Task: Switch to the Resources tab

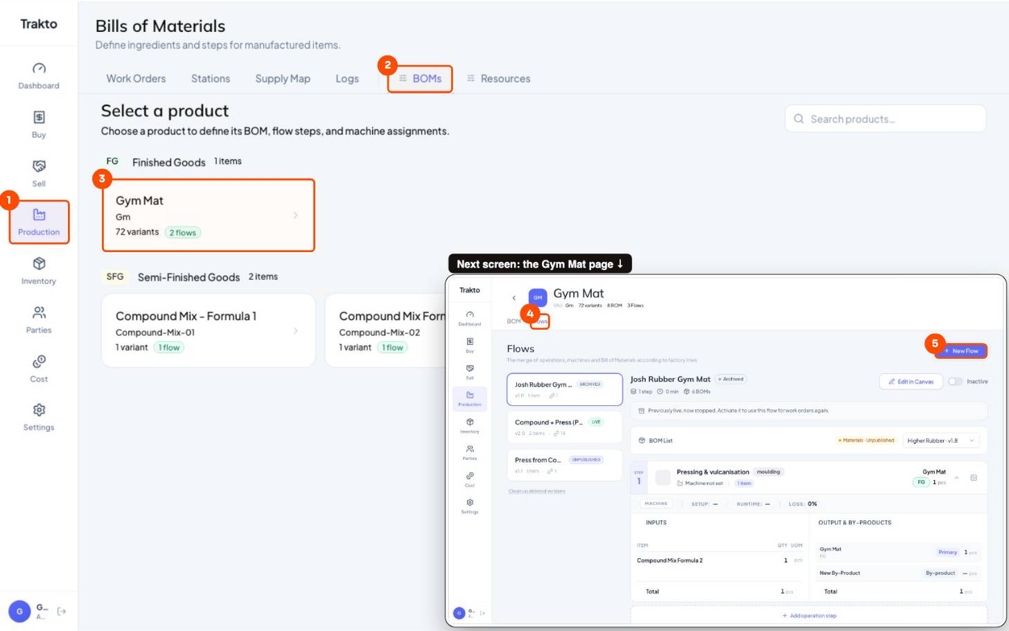Action: click(498, 79)
